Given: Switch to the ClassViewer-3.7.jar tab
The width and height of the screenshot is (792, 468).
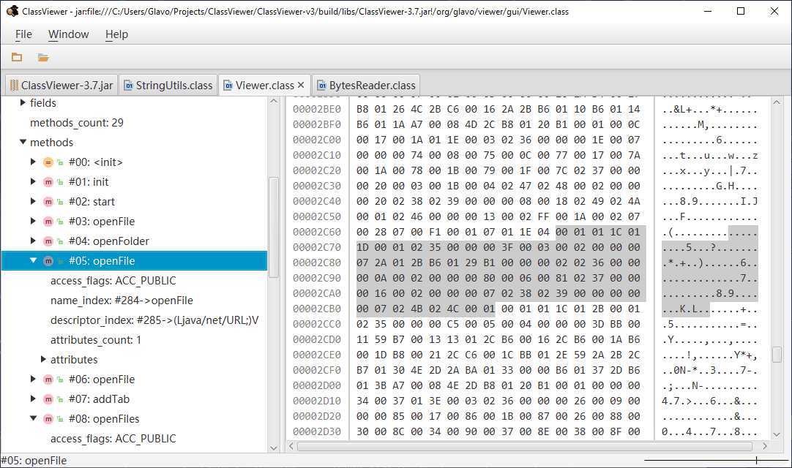Looking at the screenshot, I should [61, 86].
